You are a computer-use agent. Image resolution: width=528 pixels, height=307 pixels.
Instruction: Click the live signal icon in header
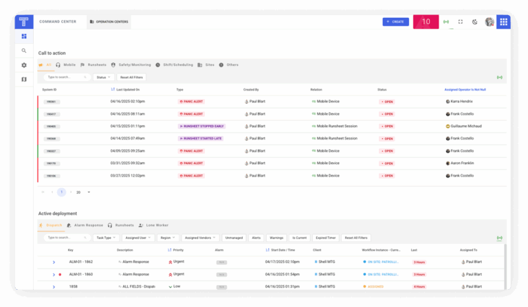tap(446, 22)
